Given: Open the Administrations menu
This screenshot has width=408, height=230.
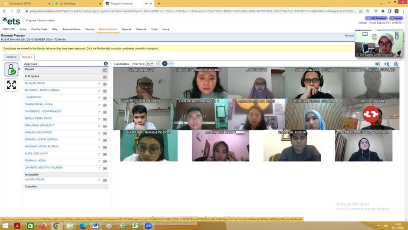Looking at the screenshot, I should [71, 29].
